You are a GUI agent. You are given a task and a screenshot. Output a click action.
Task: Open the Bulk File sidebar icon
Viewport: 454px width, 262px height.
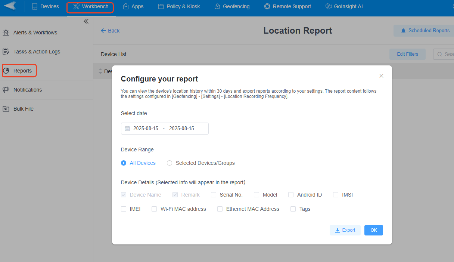tap(6, 108)
